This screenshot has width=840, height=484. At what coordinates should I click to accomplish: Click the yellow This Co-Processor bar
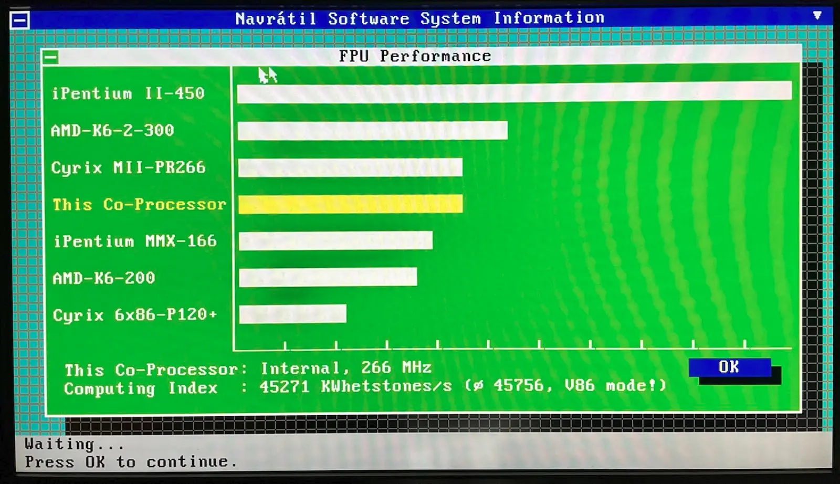351,204
